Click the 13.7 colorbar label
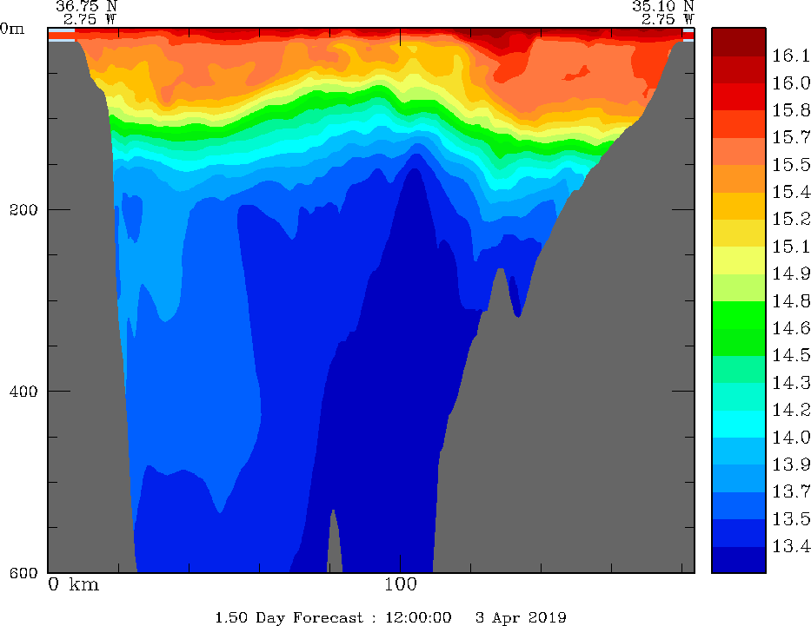The width and height of the screenshot is (811, 626). tap(791, 491)
